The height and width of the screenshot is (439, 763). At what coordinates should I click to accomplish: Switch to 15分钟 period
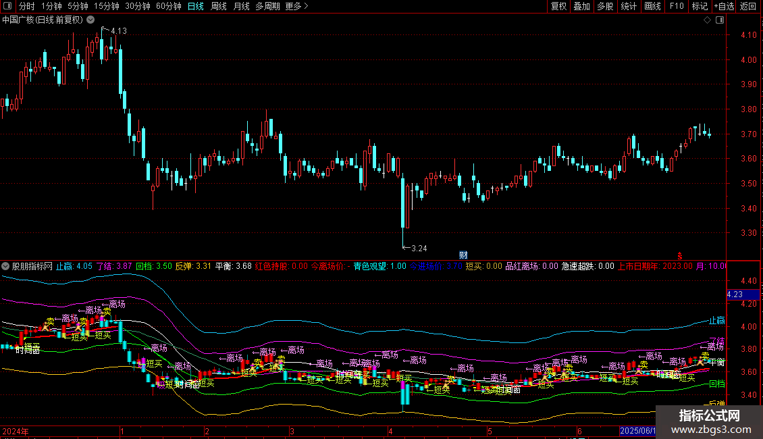click(x=107, y=6)
